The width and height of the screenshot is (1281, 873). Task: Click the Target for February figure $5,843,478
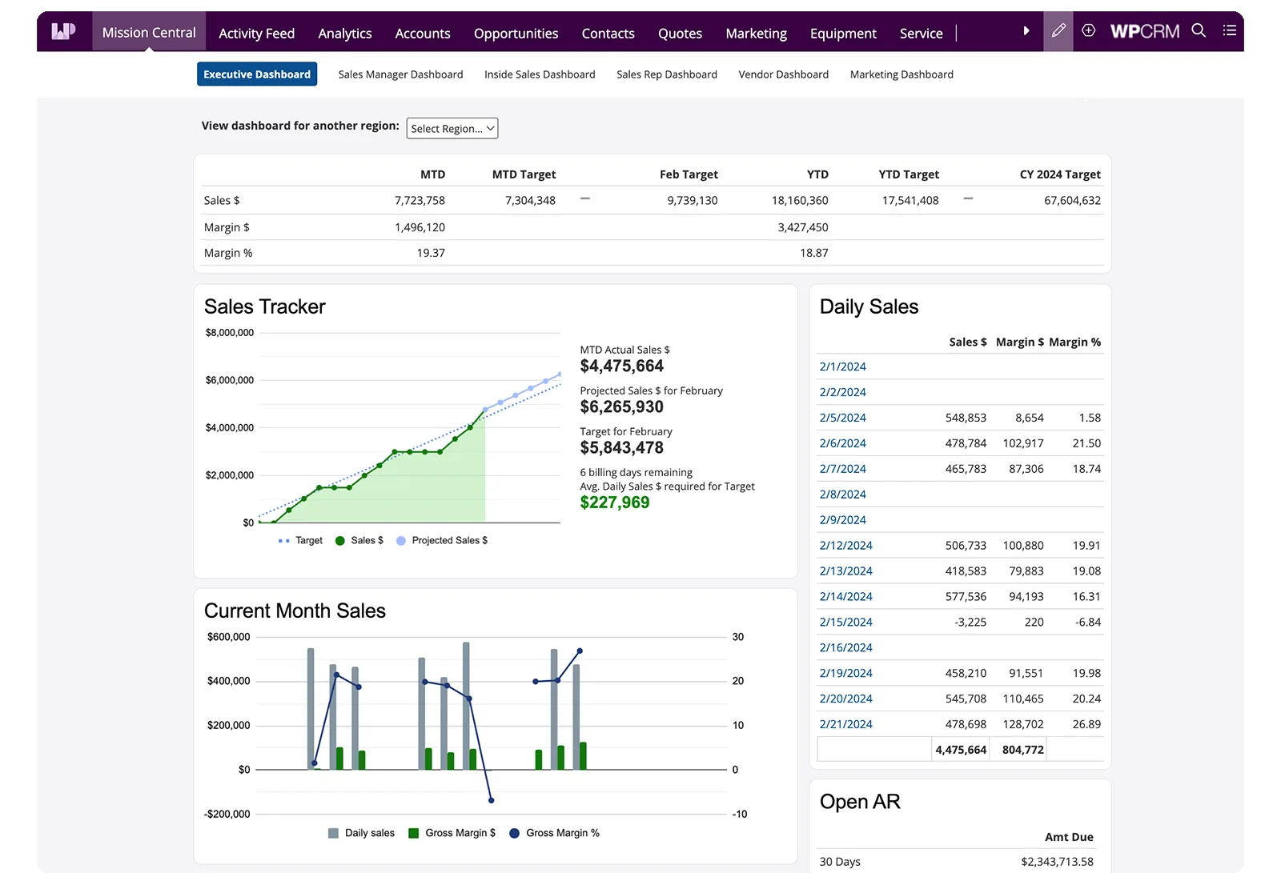[622, 448]
